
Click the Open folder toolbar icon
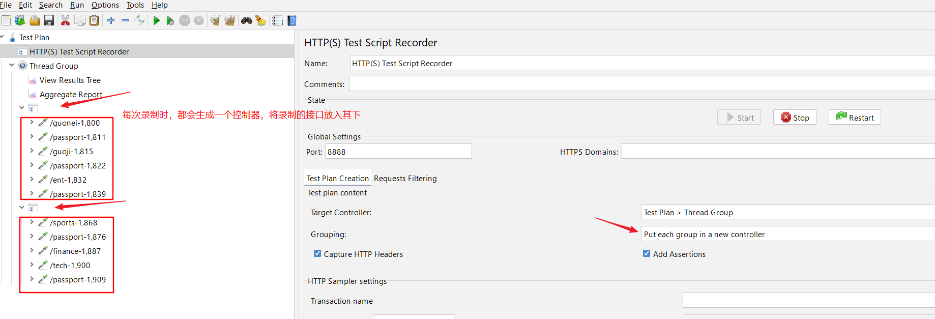coord(35,20)
